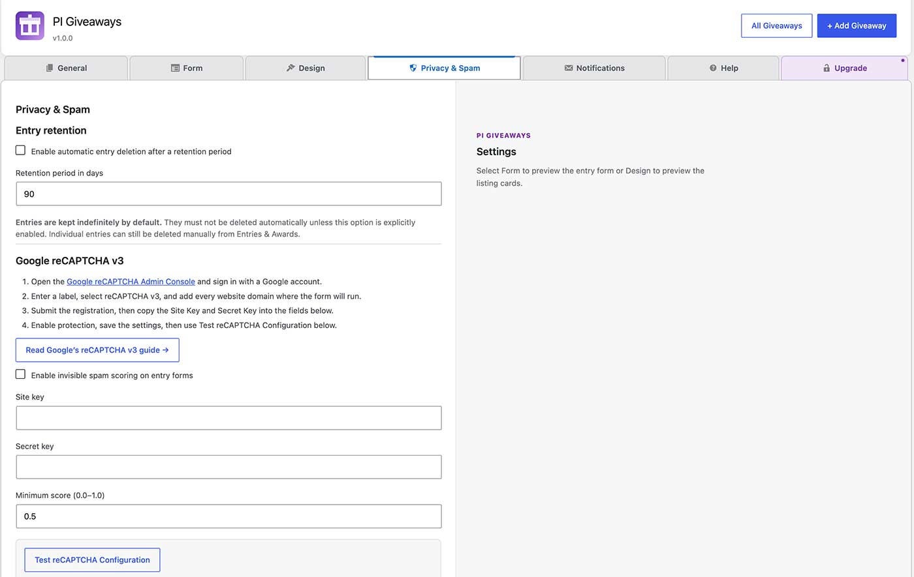The image size is (914, 577).
Task: Switch to the Form tab
Action: (187, 68)
